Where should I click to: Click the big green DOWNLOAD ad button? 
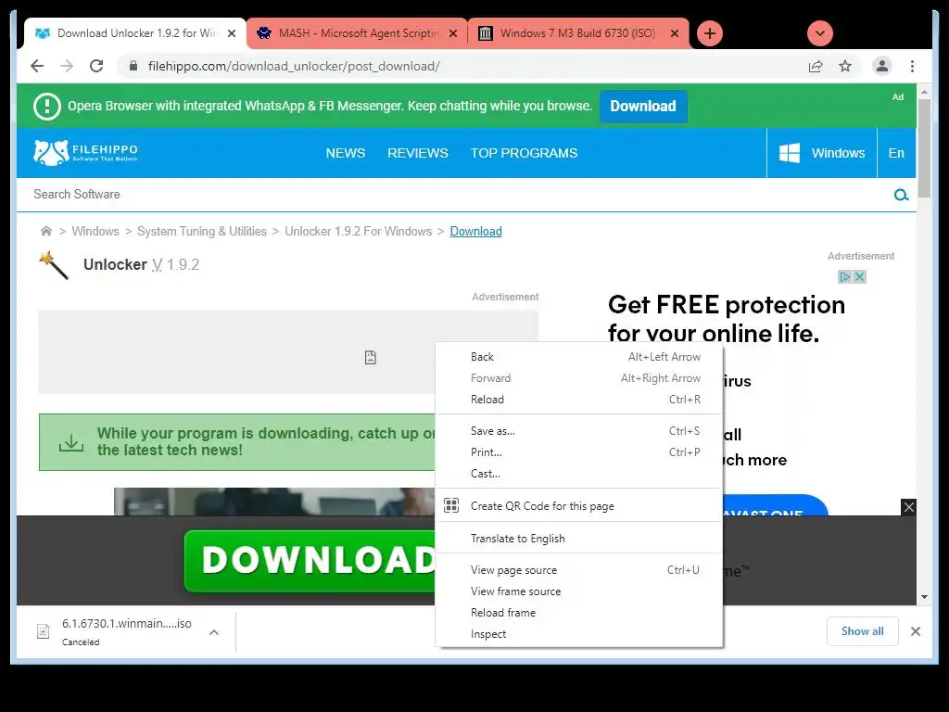pos(310,560)
